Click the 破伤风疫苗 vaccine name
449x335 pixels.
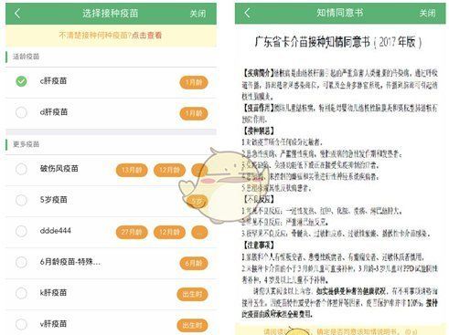pos(59,169)
